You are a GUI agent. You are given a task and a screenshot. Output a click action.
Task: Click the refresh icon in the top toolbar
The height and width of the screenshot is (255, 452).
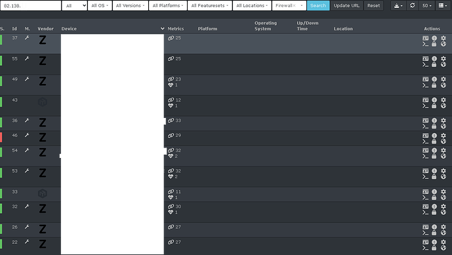(x=413, y=5)
